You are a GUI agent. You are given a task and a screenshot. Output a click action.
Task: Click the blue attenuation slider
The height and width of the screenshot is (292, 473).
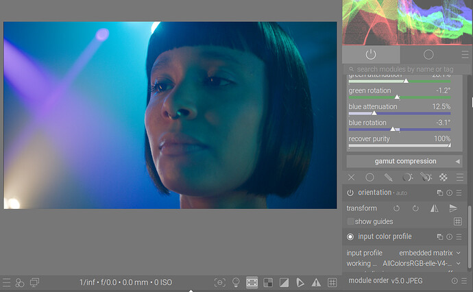(x=399, y=112)
